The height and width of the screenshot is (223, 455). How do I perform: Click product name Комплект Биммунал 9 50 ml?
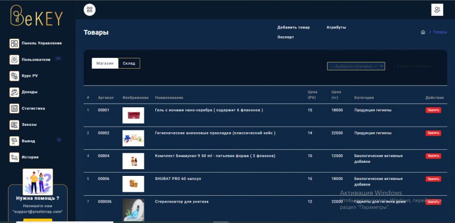point(215,156)
